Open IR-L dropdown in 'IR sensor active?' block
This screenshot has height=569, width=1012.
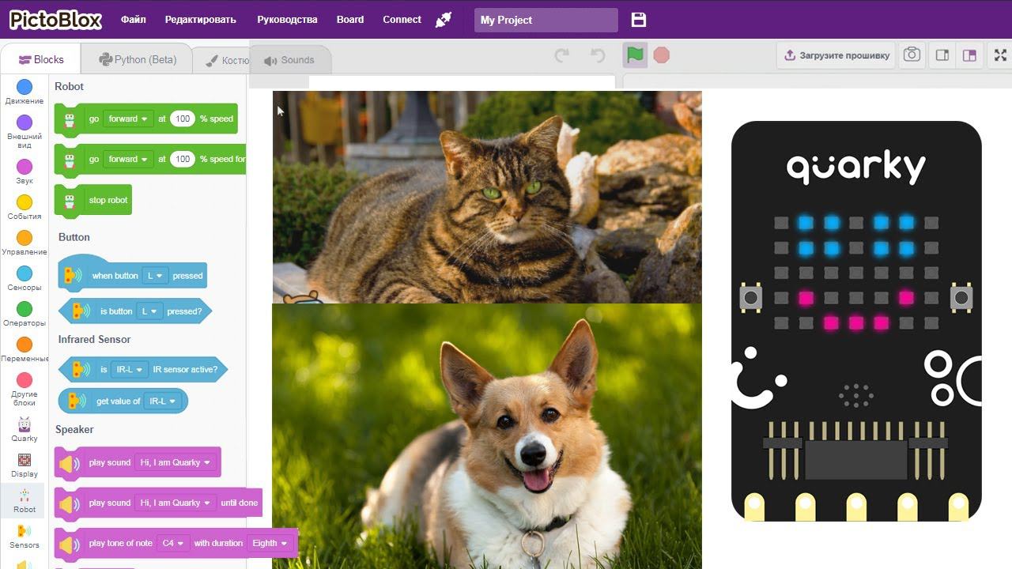(x=130, y=370)
